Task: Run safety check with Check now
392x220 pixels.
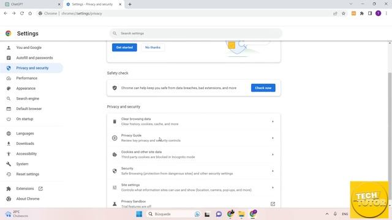Action: point(263,88)
